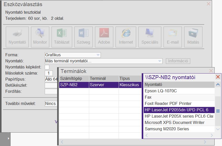Sort by Típus column header
The height and width of the screenshot is (146, 222).
[130, 78]
